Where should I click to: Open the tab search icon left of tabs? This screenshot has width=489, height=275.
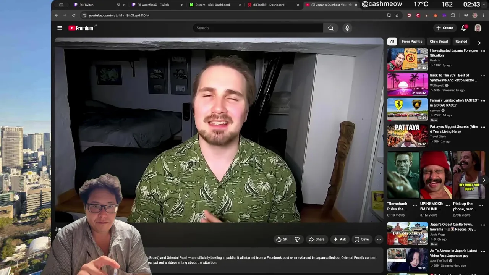tap(61, 5)
